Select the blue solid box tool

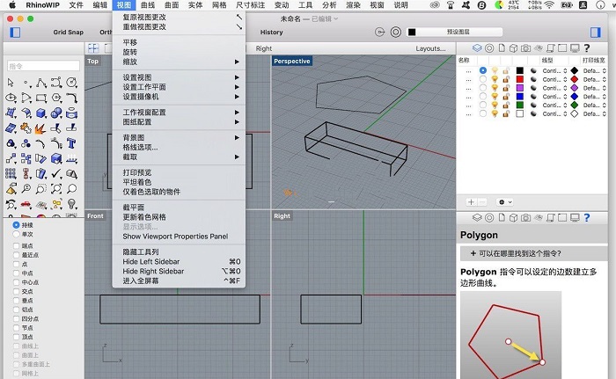coord(40,113)
